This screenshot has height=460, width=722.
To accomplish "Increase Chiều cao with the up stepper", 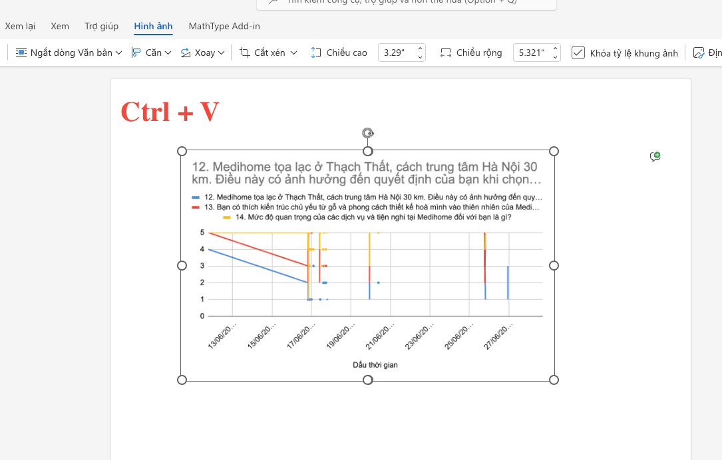I will click(420, 49).
